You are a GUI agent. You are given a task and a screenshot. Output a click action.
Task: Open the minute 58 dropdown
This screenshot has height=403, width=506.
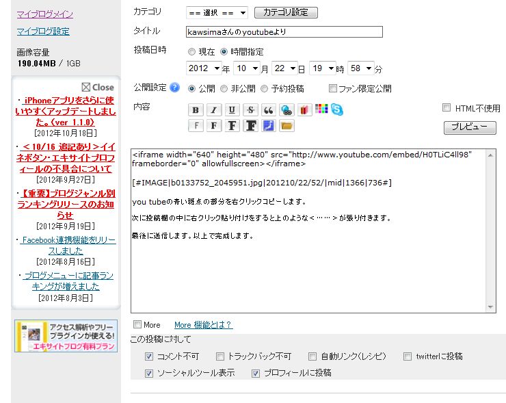click(361, 68)
